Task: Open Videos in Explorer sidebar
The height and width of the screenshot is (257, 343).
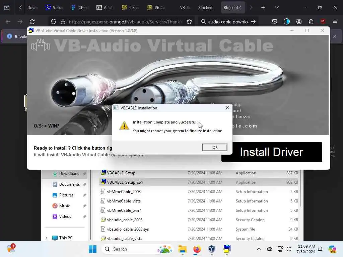Action: coord(65,217)
